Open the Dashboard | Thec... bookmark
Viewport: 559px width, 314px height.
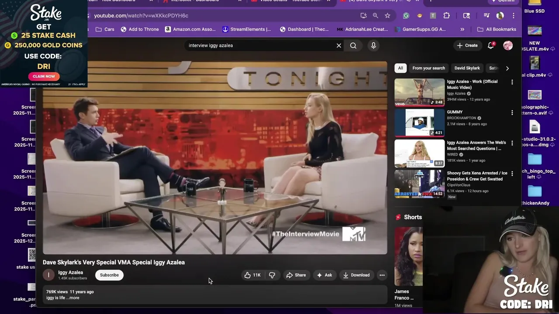coord(304,29)
